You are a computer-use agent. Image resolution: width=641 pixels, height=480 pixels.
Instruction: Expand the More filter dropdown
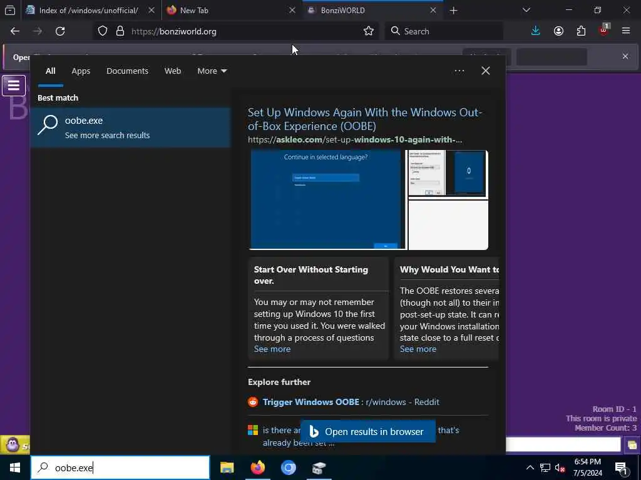coord(212,71)
